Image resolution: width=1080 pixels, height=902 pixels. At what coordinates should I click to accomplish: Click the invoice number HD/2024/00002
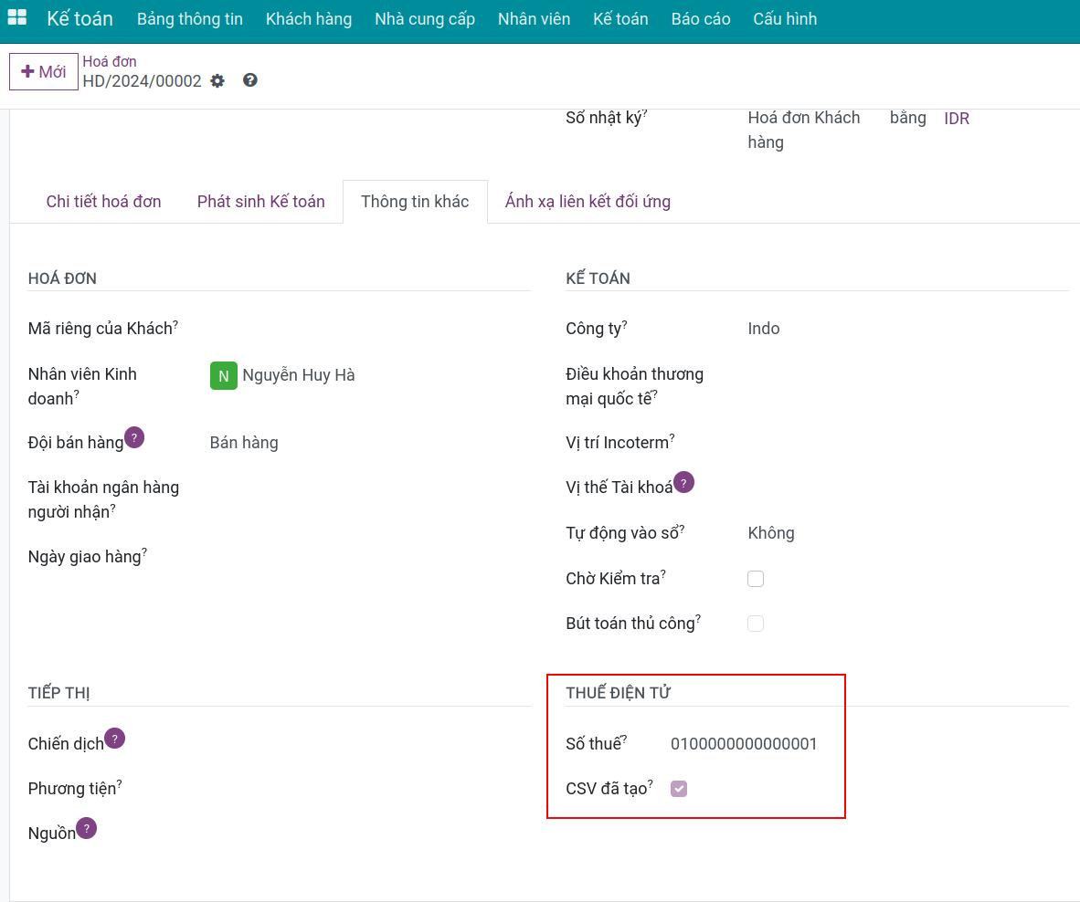(x=142, y=81)
